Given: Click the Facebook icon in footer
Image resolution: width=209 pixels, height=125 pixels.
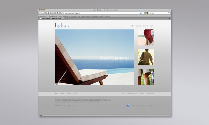Looking at the screenshot, I should (128, 106).
